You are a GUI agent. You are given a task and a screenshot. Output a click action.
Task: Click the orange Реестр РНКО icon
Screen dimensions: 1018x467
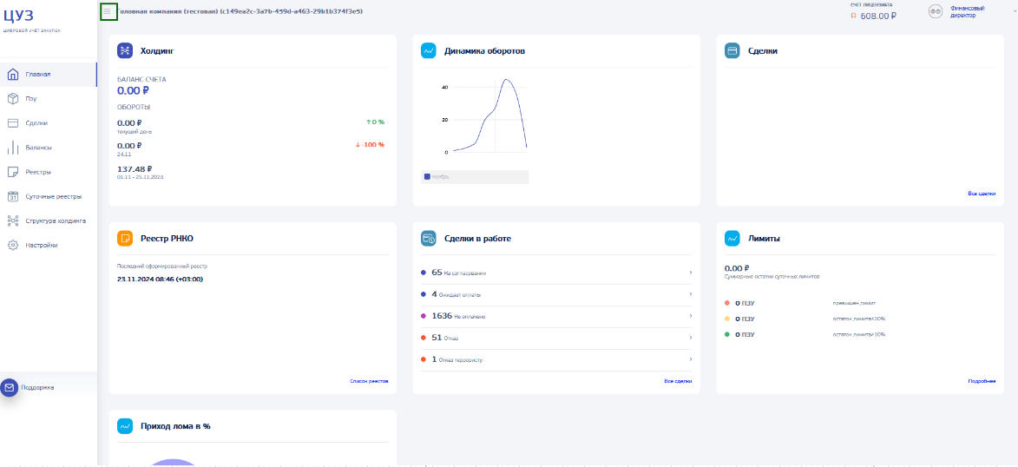[125, 239]
